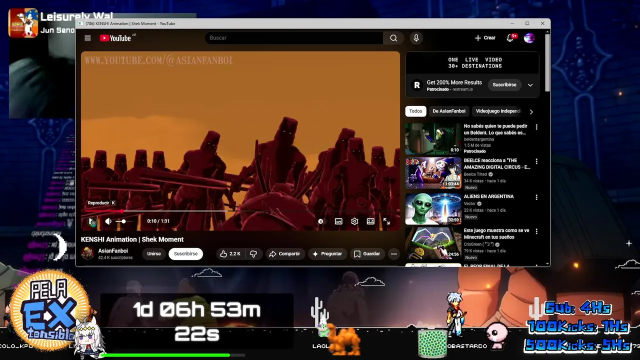This screenshot has width=640, height=360.
Task: Open options for Minecraft sueños video
Action: 536,231
